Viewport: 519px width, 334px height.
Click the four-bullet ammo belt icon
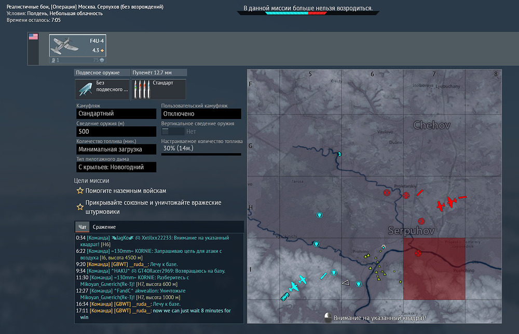(x=143, y=89)
